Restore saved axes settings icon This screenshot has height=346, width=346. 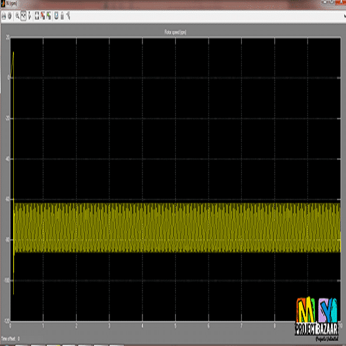50,16
